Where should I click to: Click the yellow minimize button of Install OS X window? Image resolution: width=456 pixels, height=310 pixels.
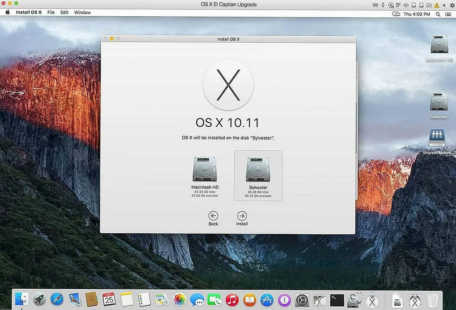pos(112,38)
